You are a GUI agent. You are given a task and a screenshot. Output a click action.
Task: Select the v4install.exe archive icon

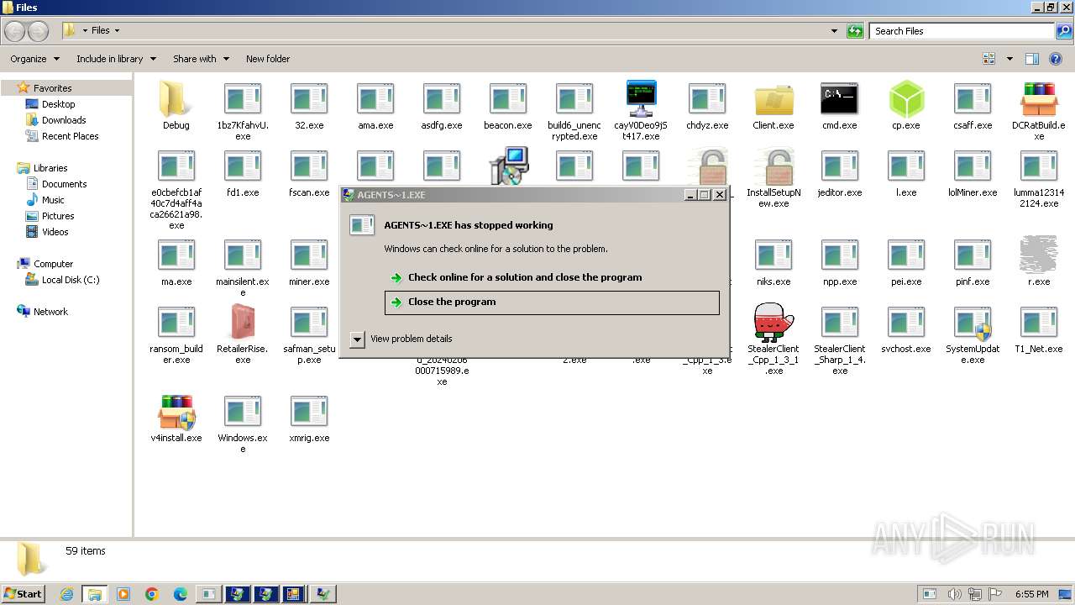click(x=176, y=412)
